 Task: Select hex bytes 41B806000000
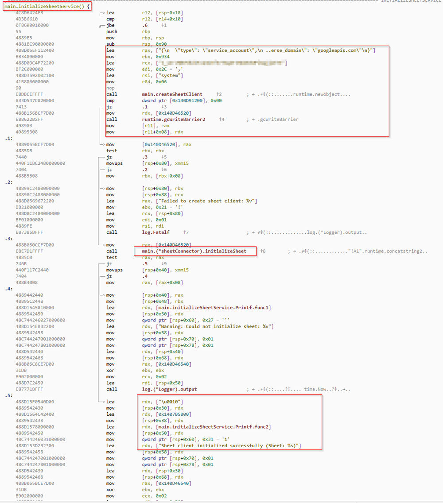32,82
